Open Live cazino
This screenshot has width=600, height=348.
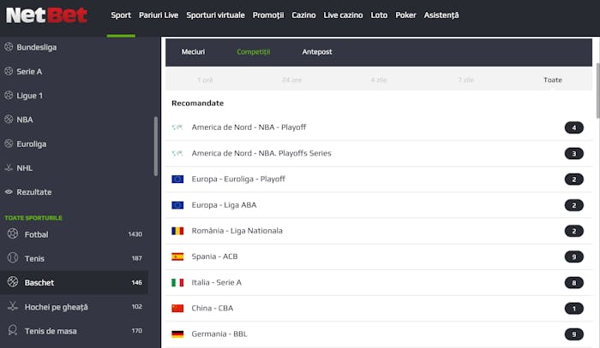click(x=343, y=15)
